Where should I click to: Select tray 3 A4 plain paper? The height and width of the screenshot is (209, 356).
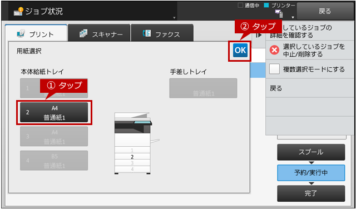pos(54,136)
